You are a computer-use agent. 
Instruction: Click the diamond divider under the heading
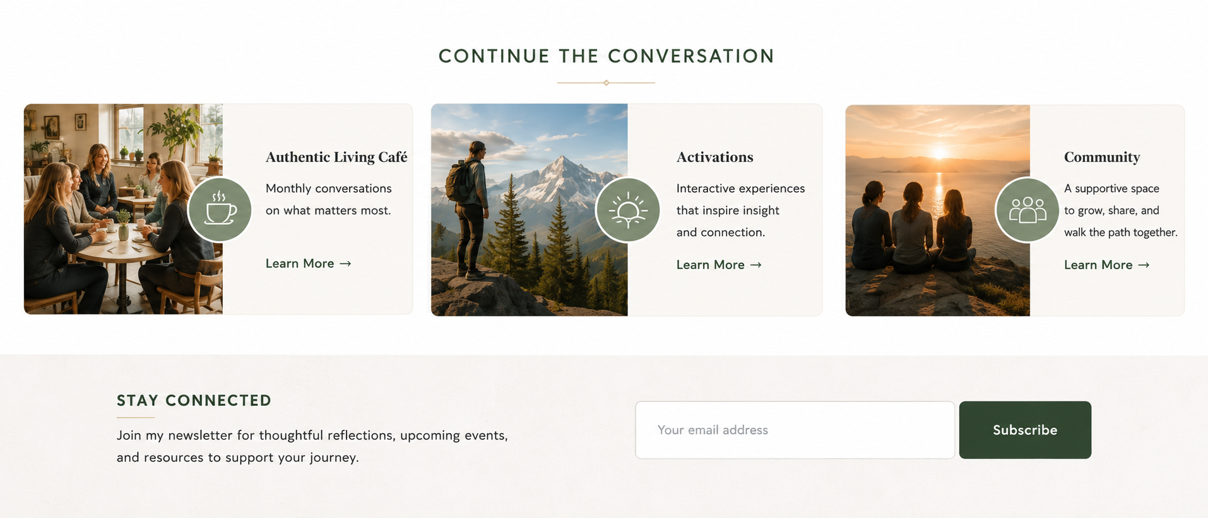pos(606,83)
